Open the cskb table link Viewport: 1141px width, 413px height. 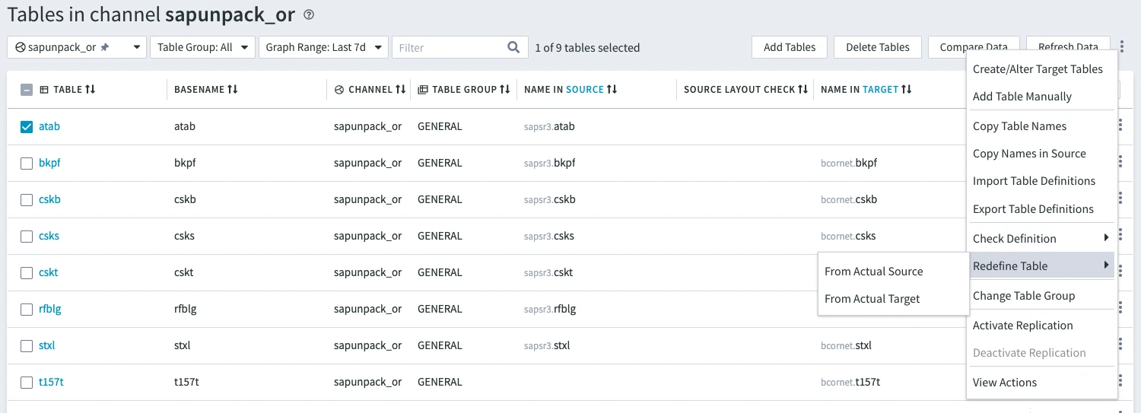tap(49, 199)
